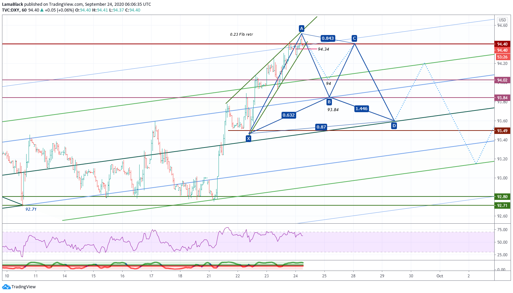Click the '21' date label on time axis

(209, 276)
